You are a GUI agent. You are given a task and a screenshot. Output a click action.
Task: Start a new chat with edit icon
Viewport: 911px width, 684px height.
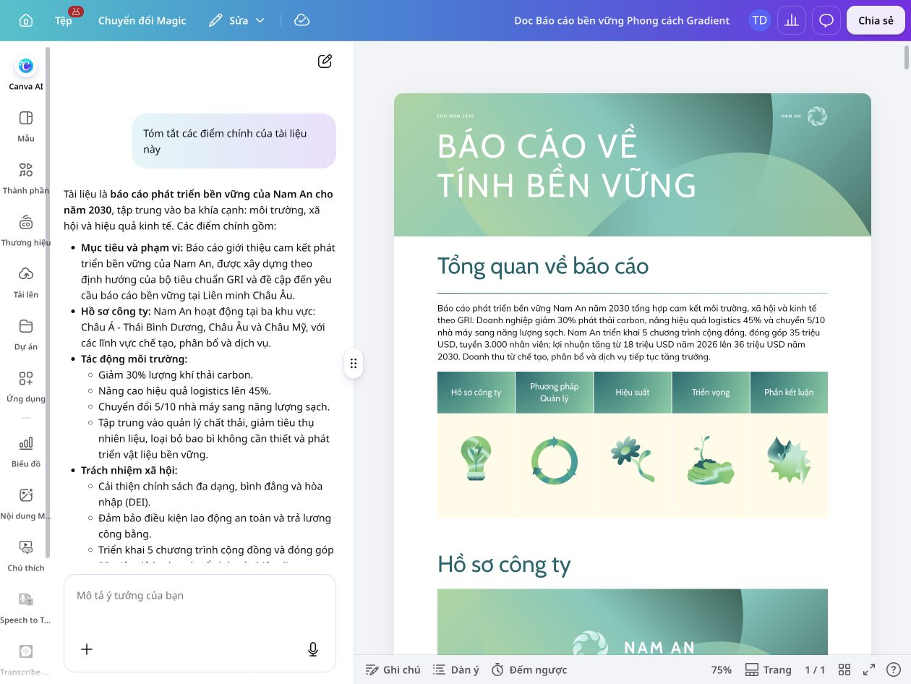[x=325, y=61]
